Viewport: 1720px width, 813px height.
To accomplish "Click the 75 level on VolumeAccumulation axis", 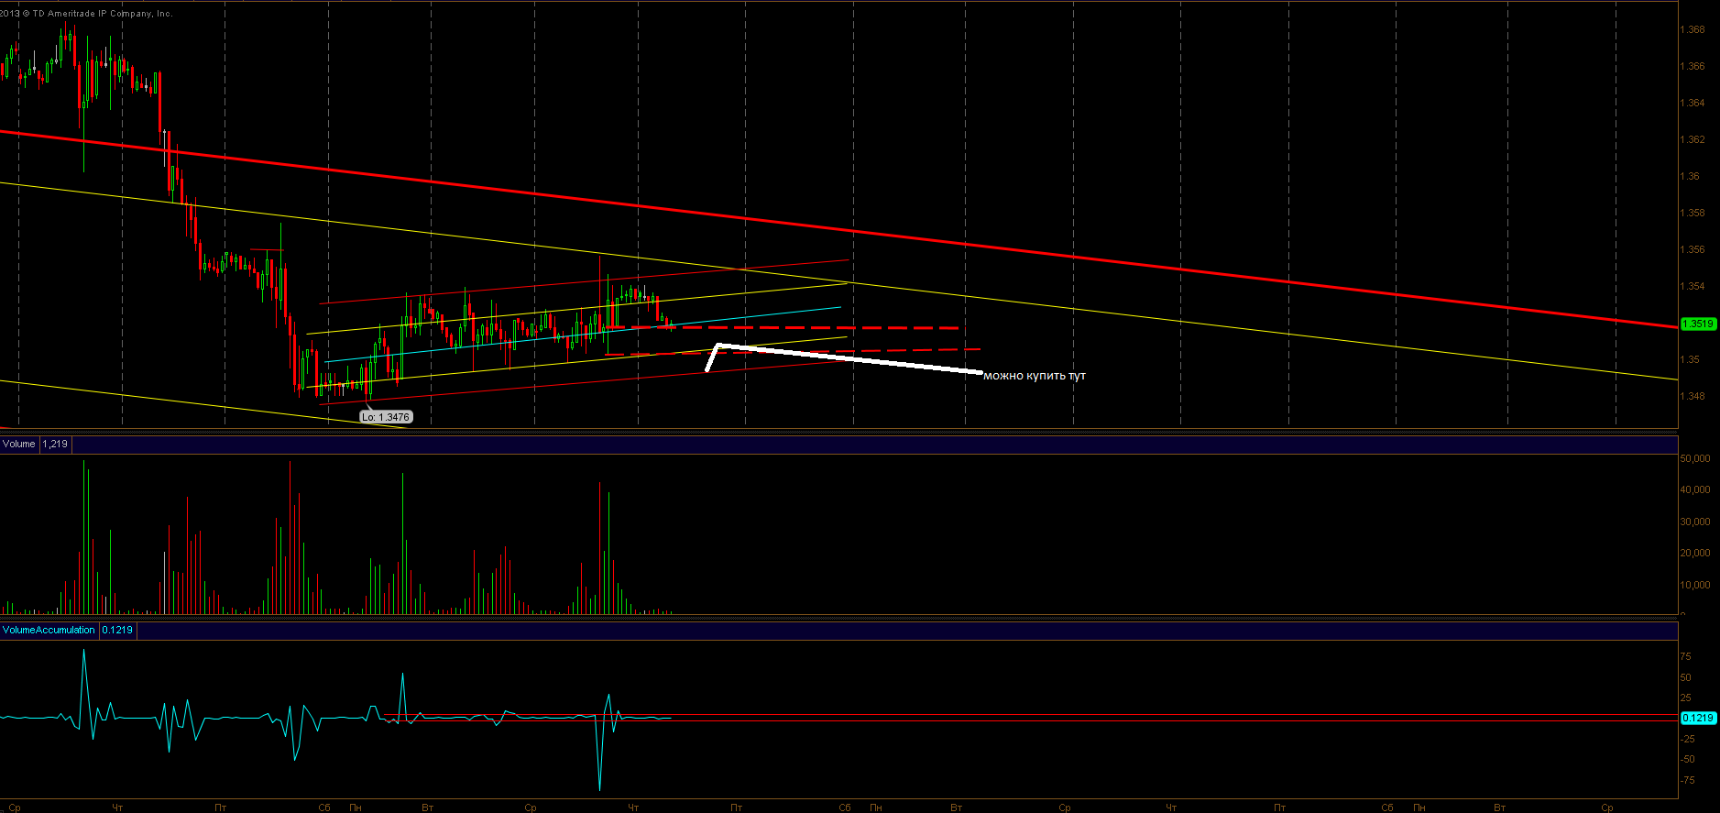I will (1686, 656).
